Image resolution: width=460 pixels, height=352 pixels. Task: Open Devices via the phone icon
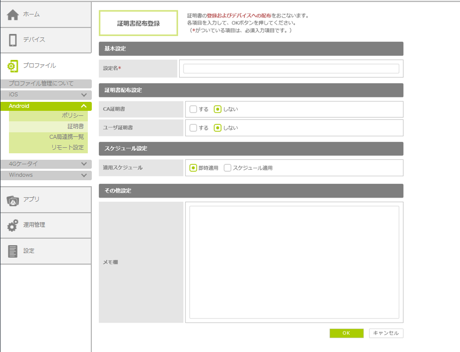click(13, 40)
